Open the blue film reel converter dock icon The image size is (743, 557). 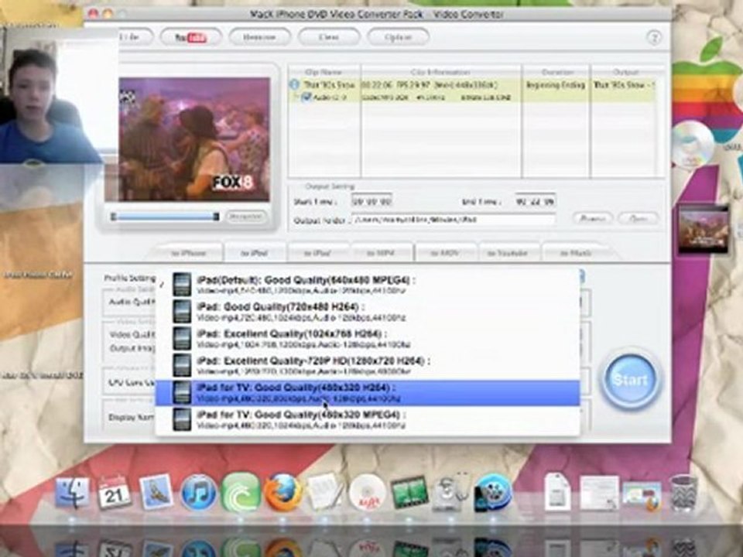tap(493, 494)
